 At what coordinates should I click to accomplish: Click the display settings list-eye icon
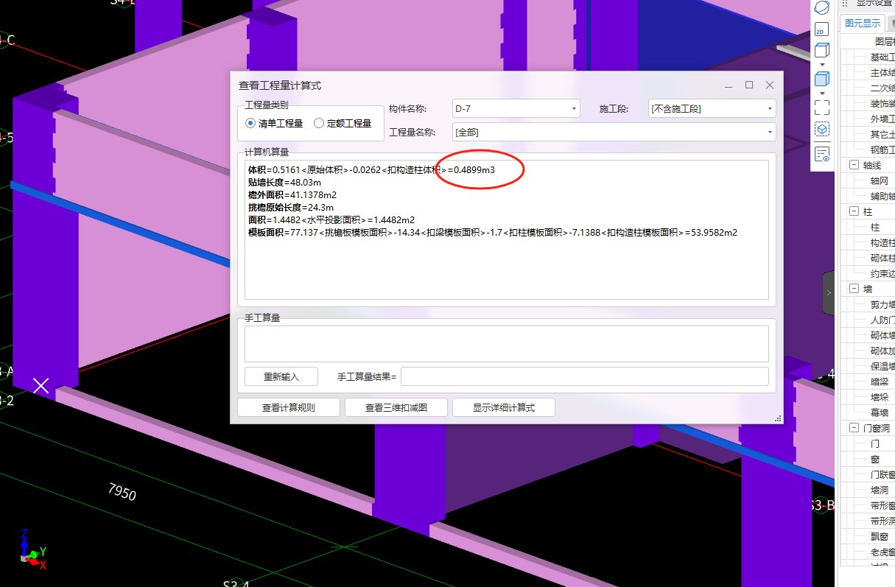822,154
